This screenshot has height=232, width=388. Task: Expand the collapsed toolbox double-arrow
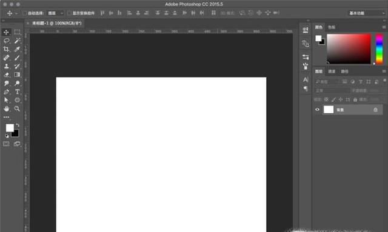coord(4,21)
